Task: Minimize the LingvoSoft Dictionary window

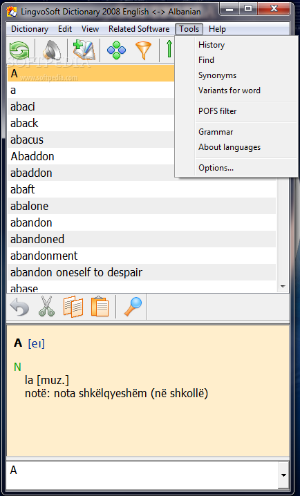Action: click(230, 9)
